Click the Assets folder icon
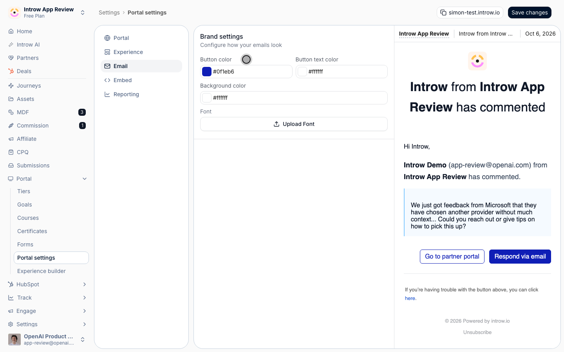The width and height of the screenshot is (564, 352). click(x=11, y=99)
